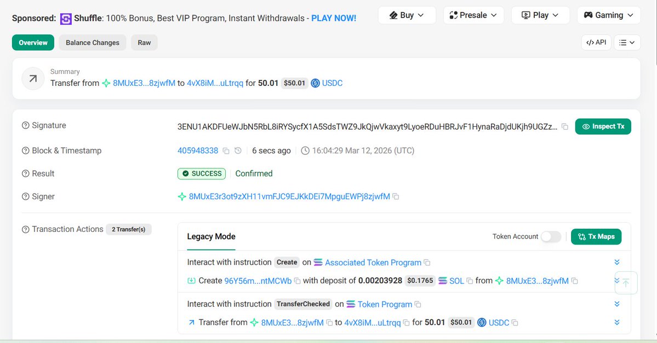The image size is (657, 343).
Task: Click the Signature help question icon
Action: (26, 125)
